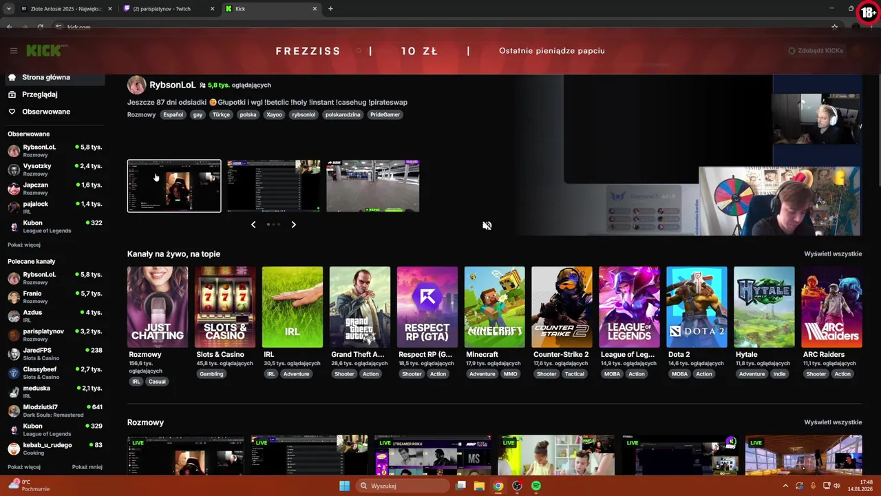Open the Windows Start menu

[344, 486]
